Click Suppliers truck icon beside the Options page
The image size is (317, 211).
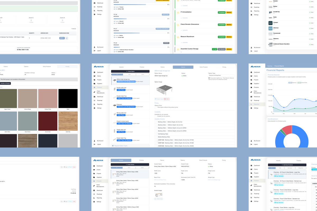click(x=94, y=84)
